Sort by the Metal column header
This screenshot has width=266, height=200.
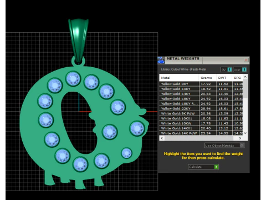coord(179,78)
